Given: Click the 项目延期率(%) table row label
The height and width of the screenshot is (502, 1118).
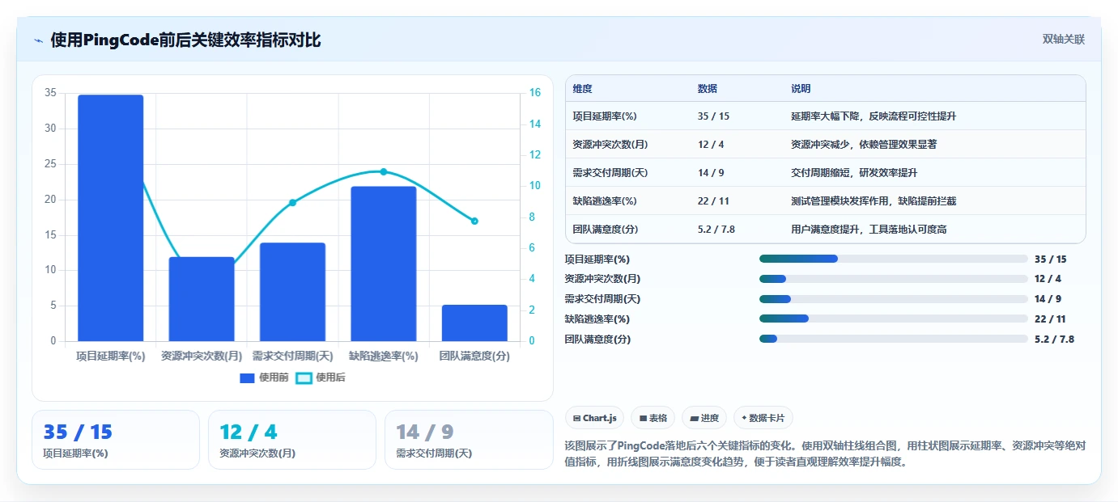Looking at the screenshot, I should 605,116.
